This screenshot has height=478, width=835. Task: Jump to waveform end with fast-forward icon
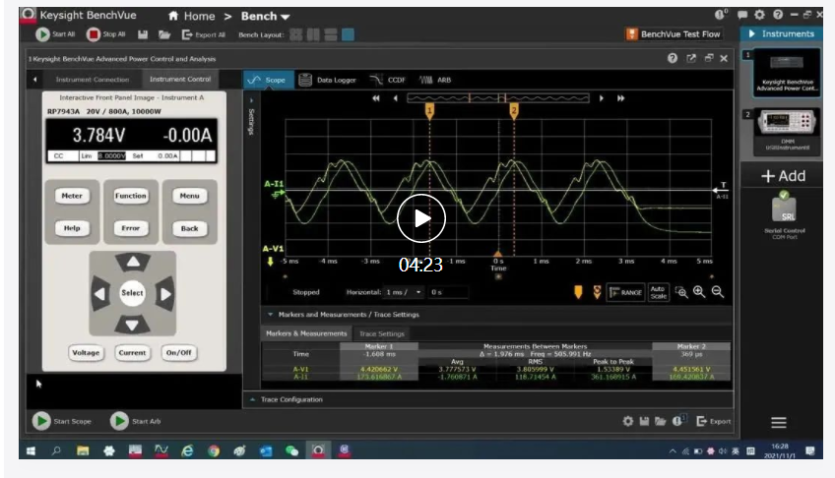[x=621, y=98]
